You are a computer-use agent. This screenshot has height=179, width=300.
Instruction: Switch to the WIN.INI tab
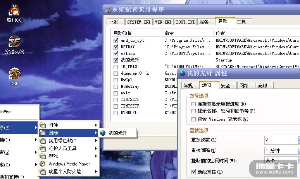164,22
